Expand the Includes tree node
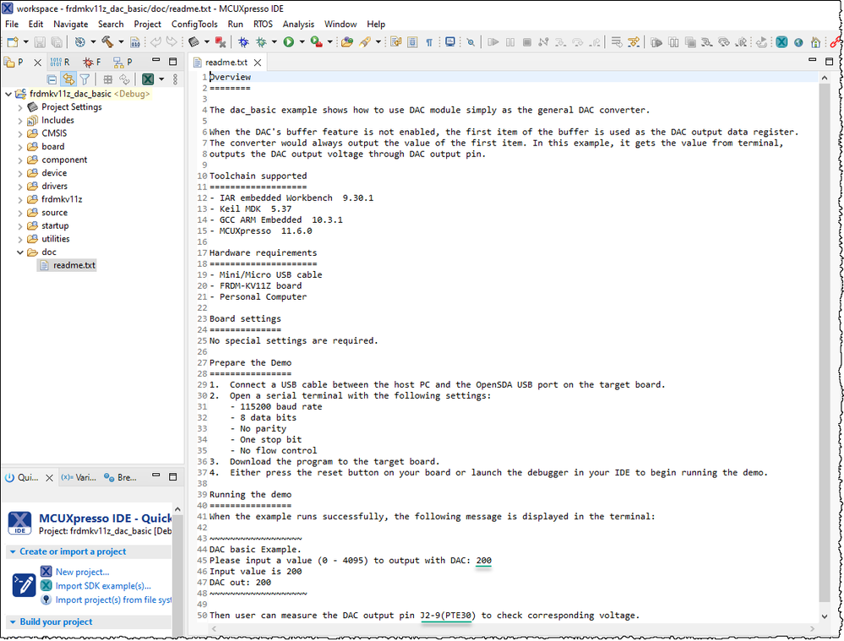 pyautogui.click(x=20, y=121)
